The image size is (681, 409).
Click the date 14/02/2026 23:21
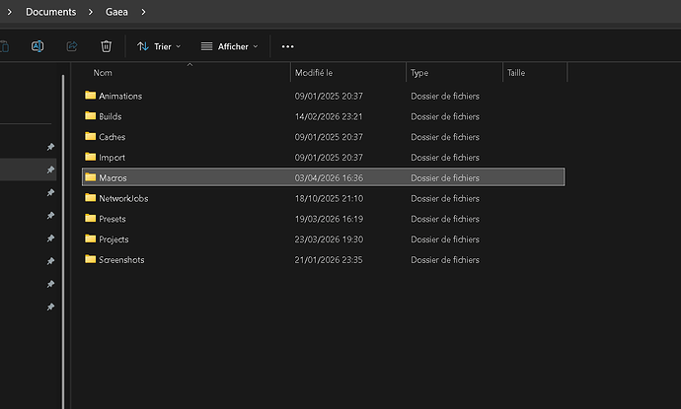tap(329, 116)
